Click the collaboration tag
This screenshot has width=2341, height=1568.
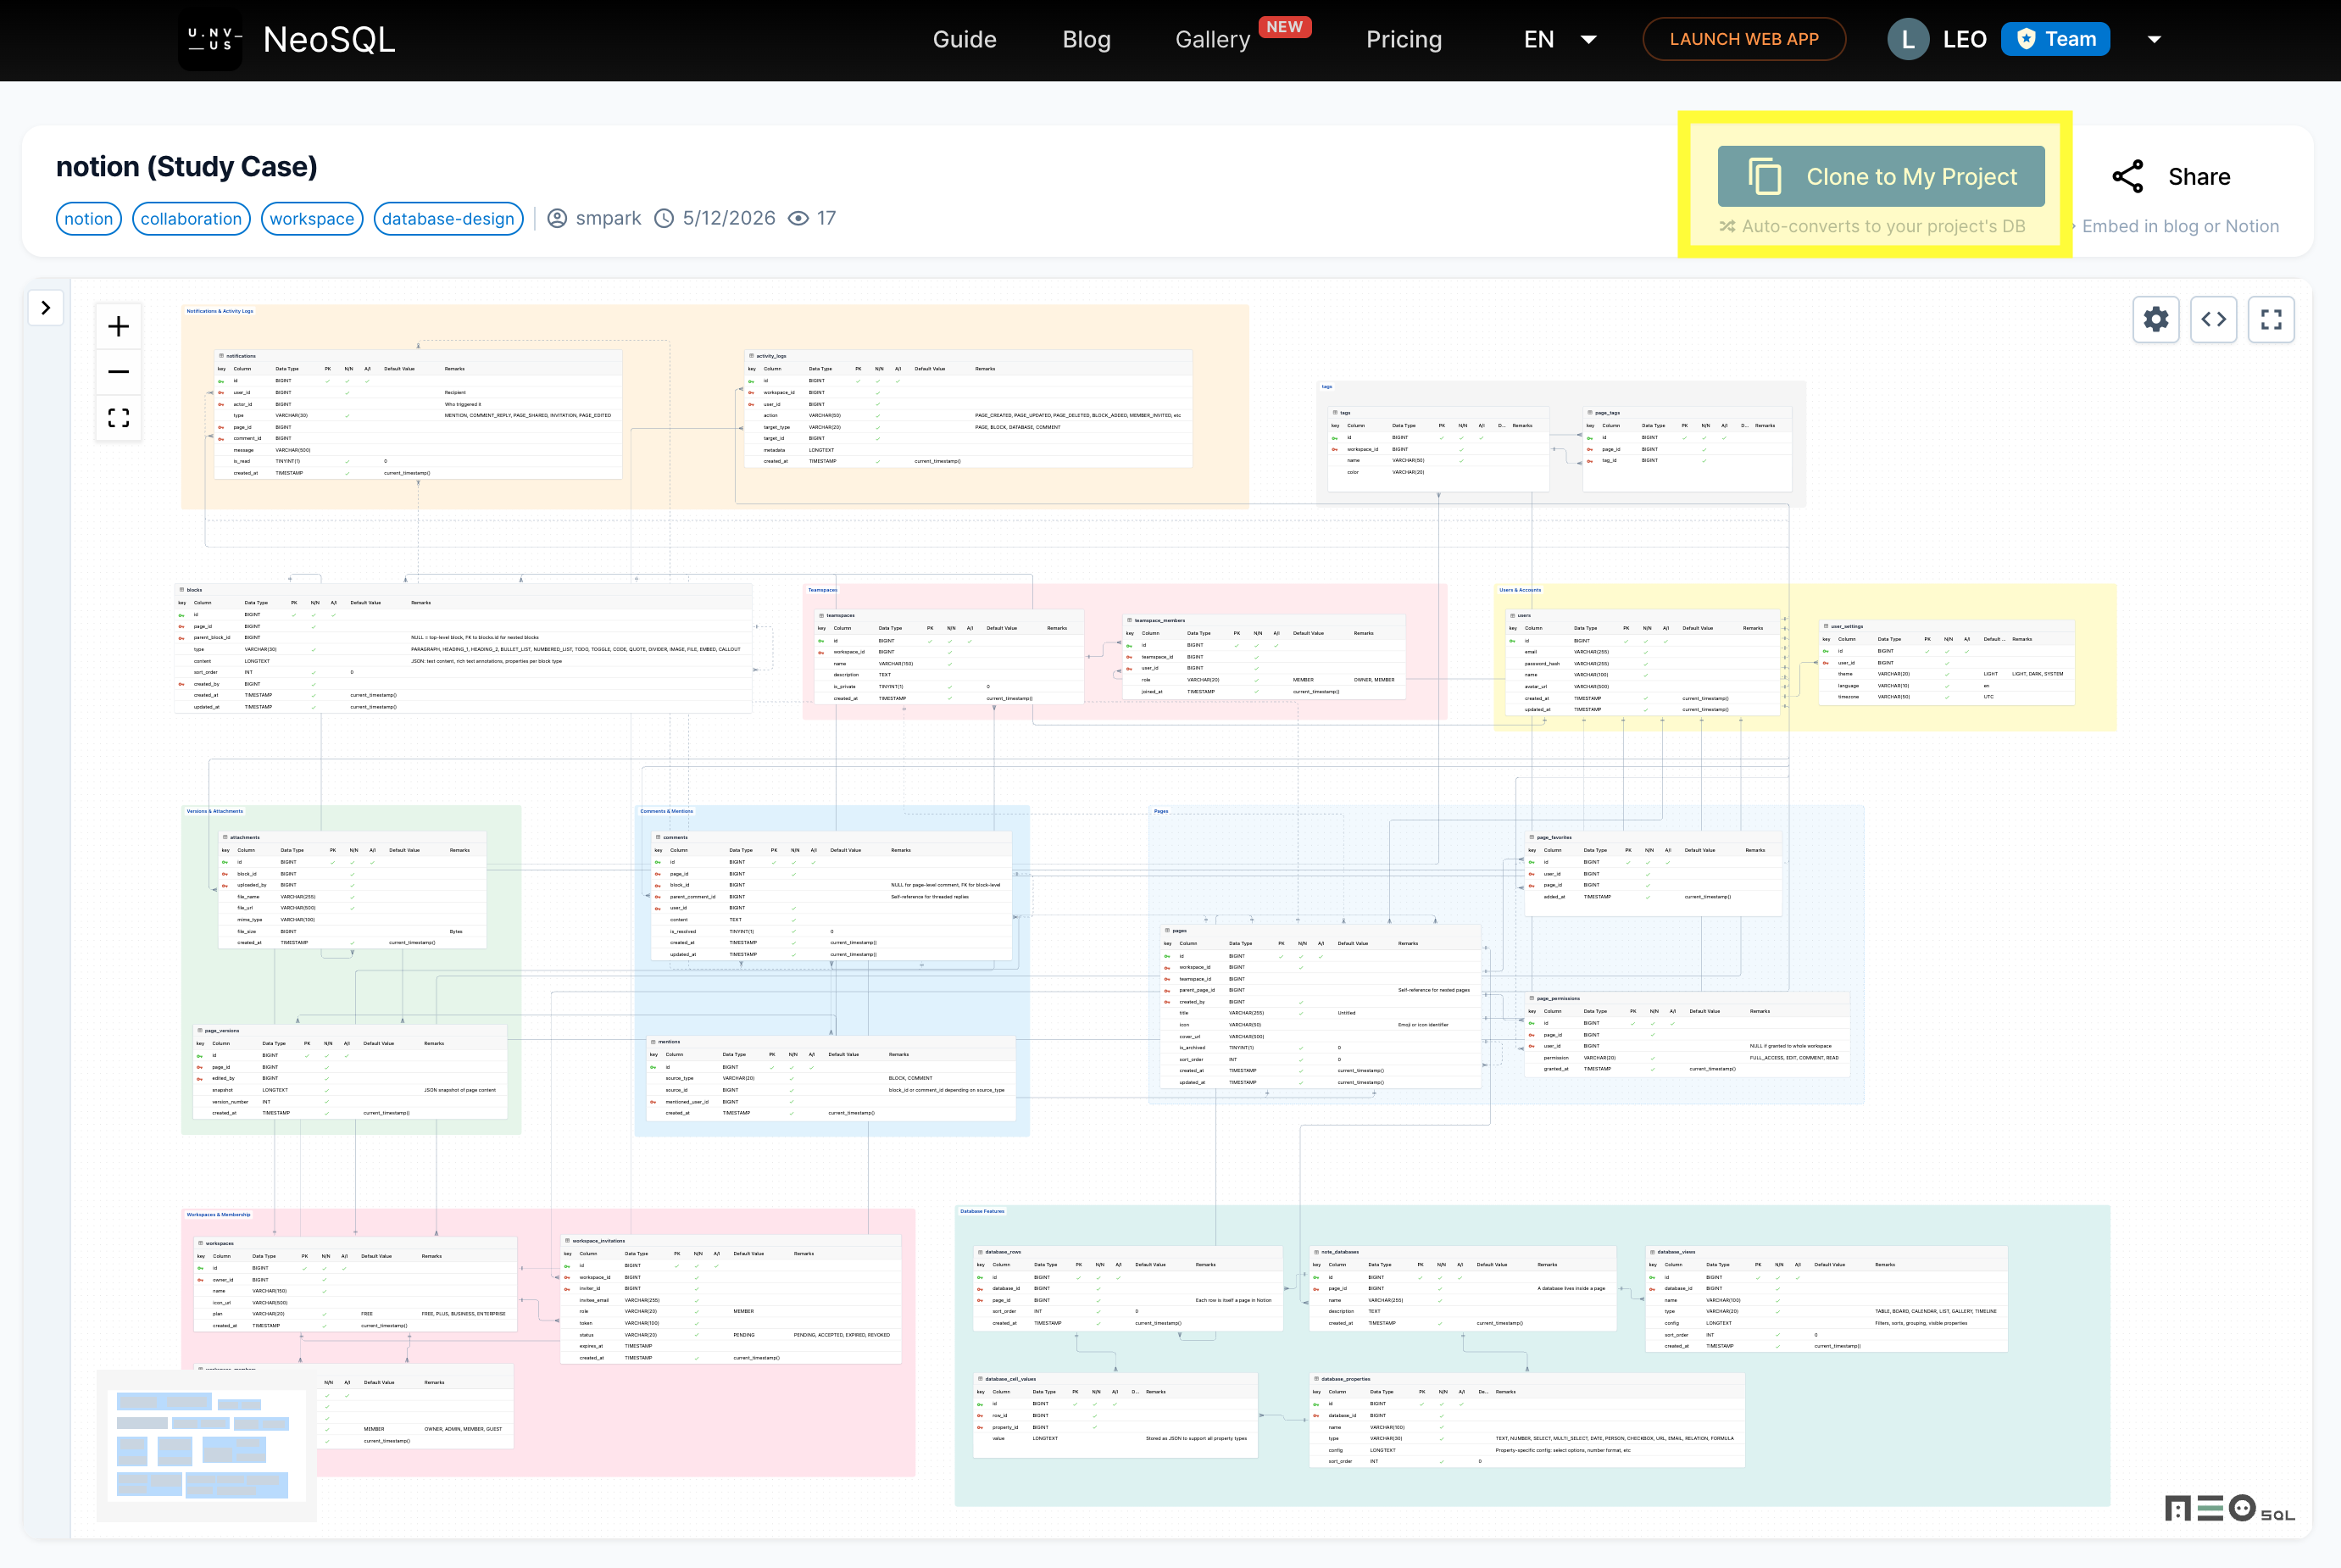pyautogui.click(x=191, y=219)
